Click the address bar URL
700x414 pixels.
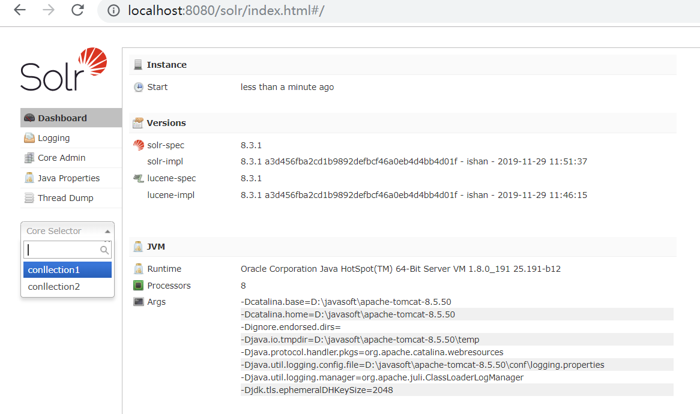point(226,10)
